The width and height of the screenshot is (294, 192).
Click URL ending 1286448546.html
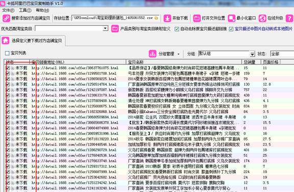pos(74,145)
